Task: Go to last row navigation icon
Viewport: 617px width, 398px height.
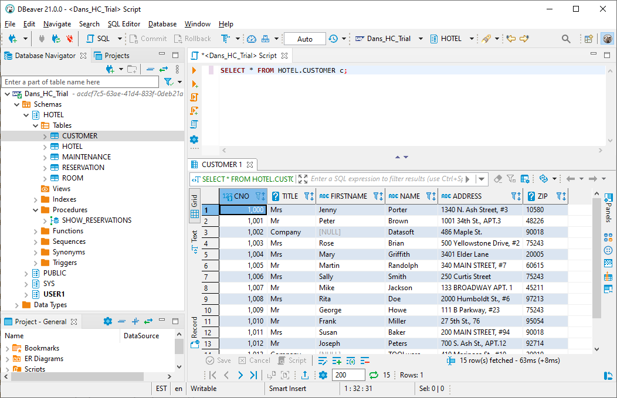Action: (253, 375)
